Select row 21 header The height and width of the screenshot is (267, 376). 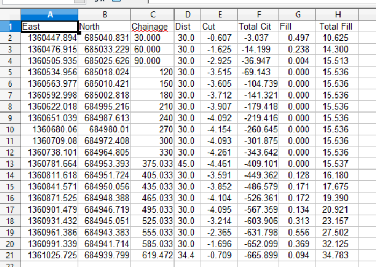point(10,255)
